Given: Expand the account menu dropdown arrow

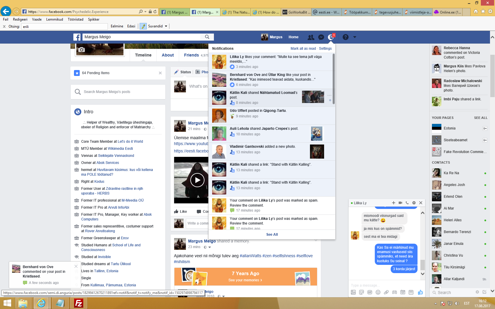Looking at the screenshot, I should tap(355, 37).
